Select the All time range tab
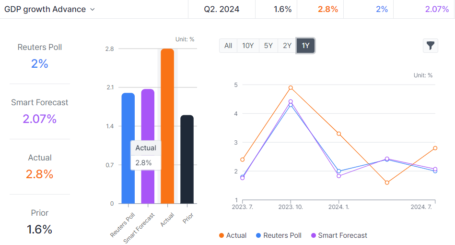The width and height of the screenshot is (455, 245). (x=228, y=46)
